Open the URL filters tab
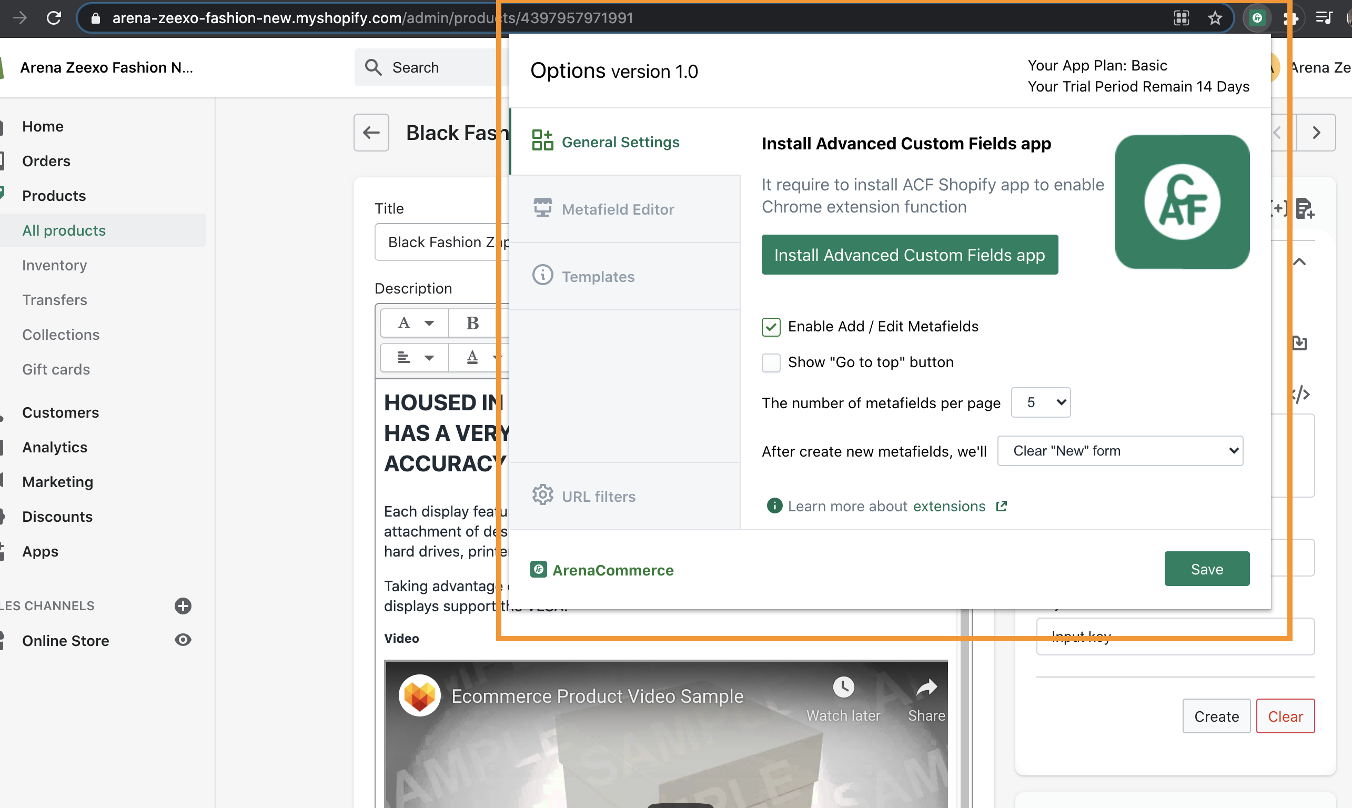 (x=599, y=496)
